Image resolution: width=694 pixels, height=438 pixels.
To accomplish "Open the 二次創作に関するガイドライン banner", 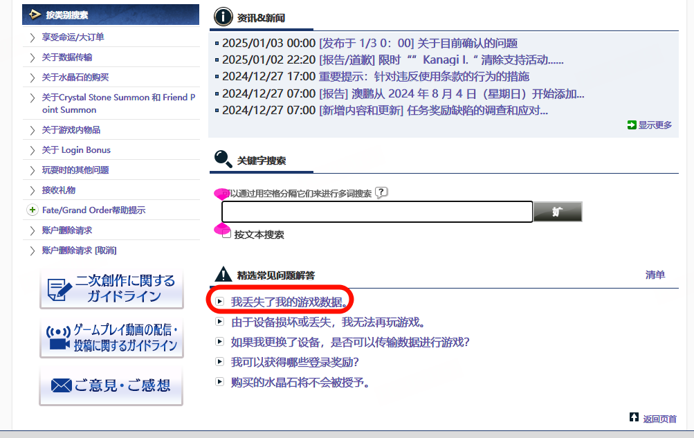I will [111, 289].
